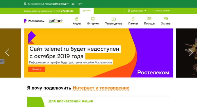This screenshot has width=197, height=107.
Task: Open the Телевидение menu item
Action: pyautogui.click(x=114, y=24)
